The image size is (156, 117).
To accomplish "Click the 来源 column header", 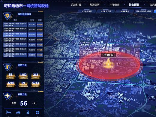I will click(x=40, y=20).
